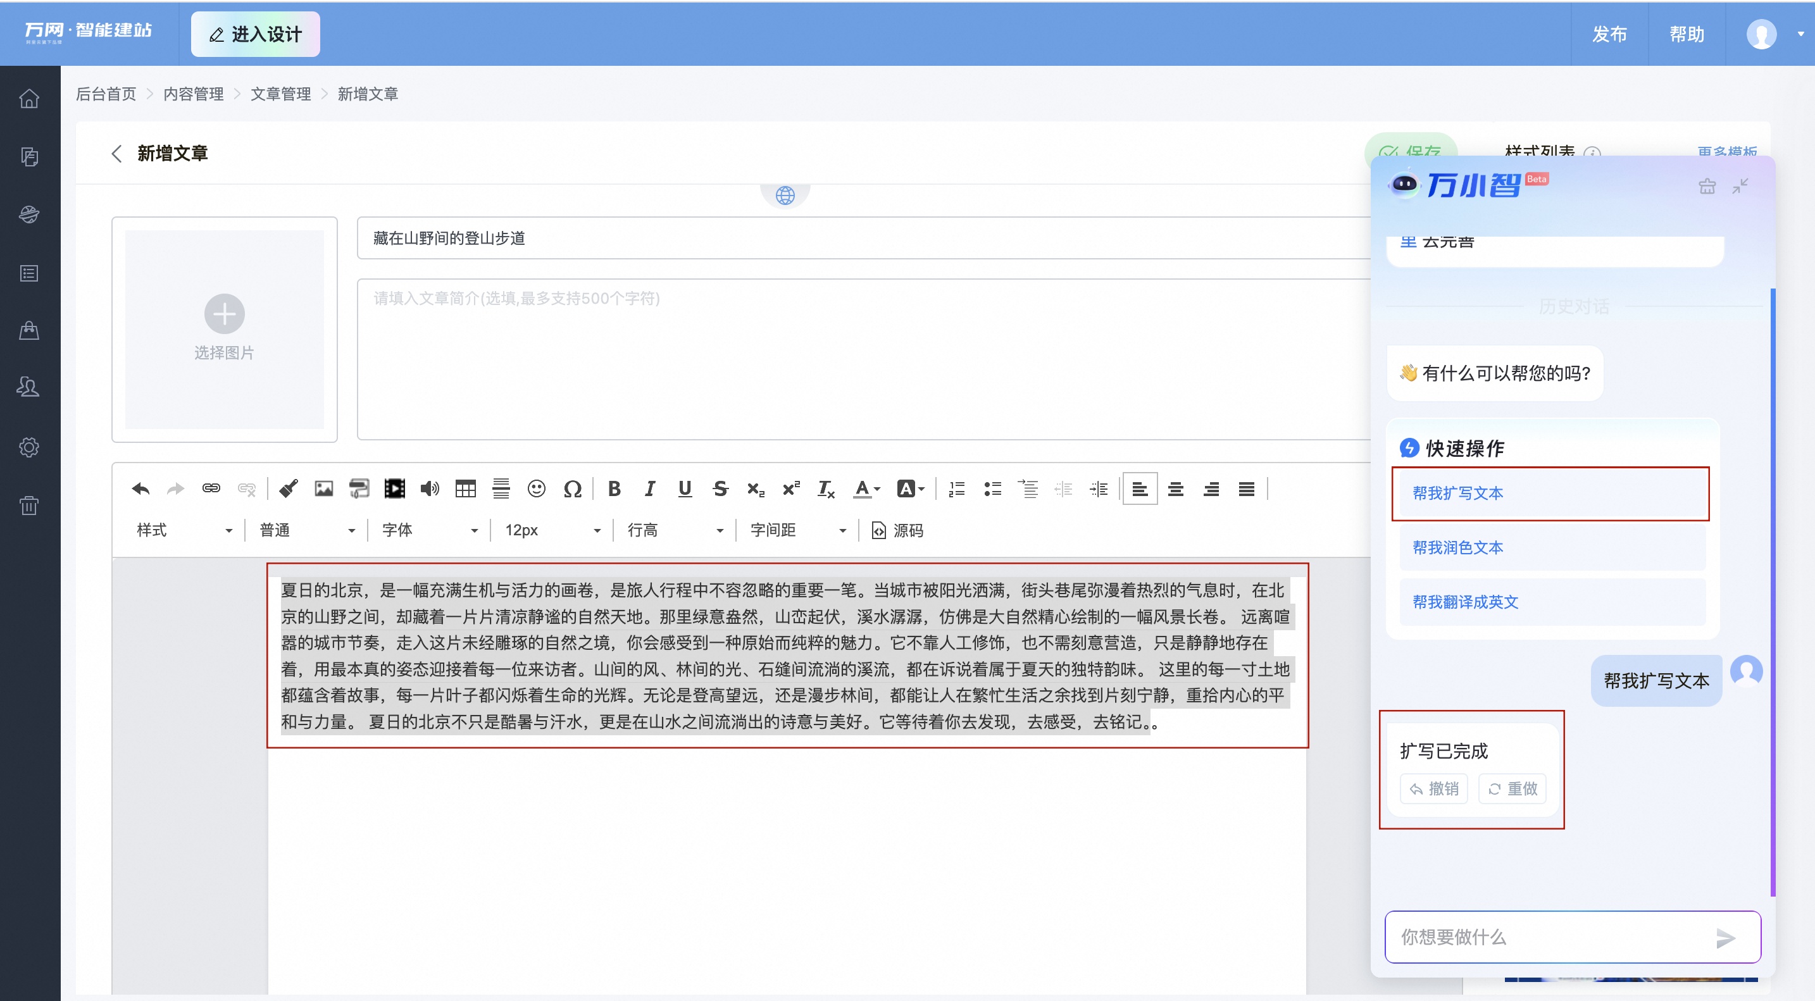
Task: Select the format painter brush icon
Action: pyautogui.click(x=288, y=489)
